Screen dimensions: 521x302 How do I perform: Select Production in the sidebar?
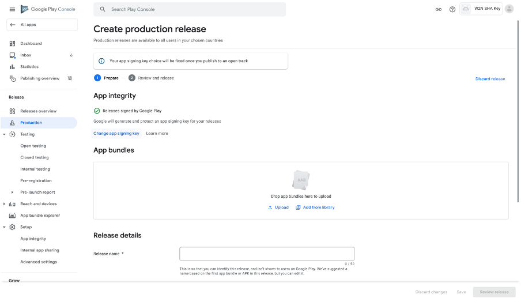click(x=31, y=123)
